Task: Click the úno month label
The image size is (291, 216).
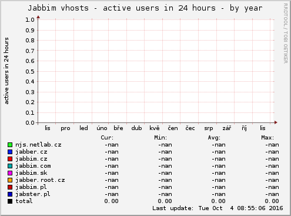Action: point(102,128)
